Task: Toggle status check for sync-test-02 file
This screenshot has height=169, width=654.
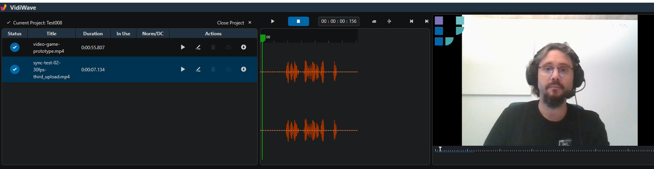Action: coord(15,69)
